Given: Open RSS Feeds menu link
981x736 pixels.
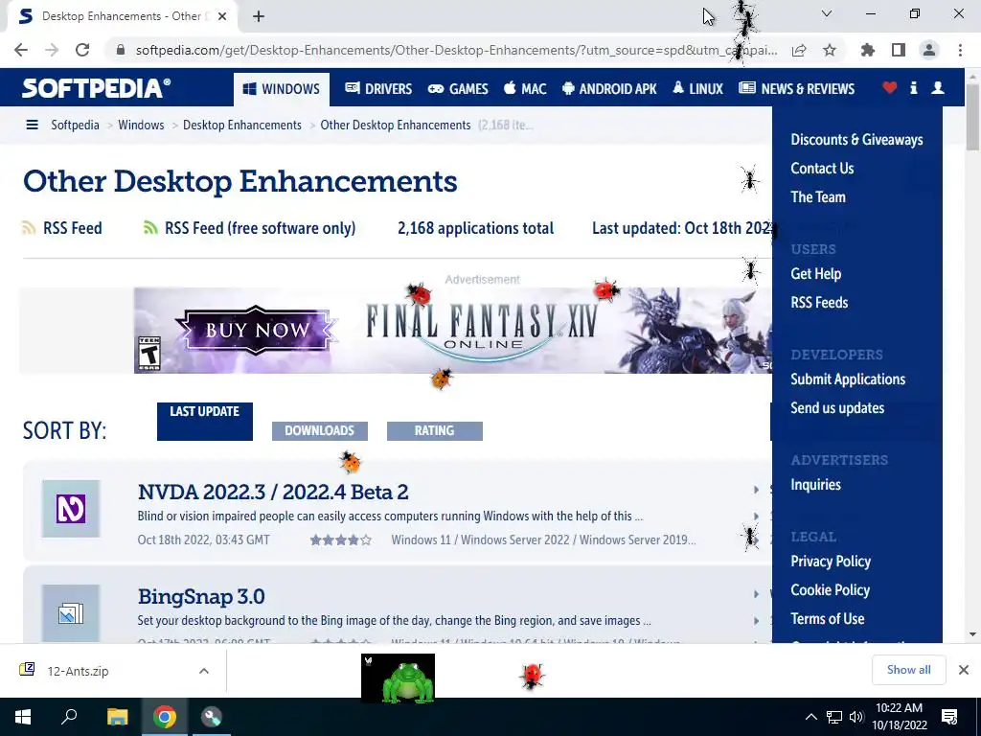Looking at the screenshot, I should (819, 302).
